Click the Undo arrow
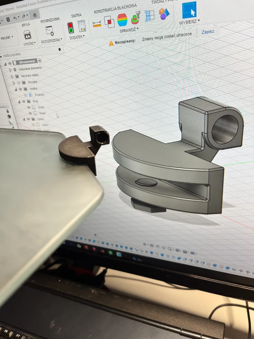This screenshot has width=254, height=339. [15, 18]
